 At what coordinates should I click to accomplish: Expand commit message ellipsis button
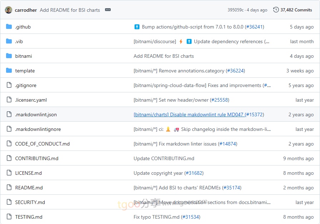pyautogui.click(x=108, y=10)
